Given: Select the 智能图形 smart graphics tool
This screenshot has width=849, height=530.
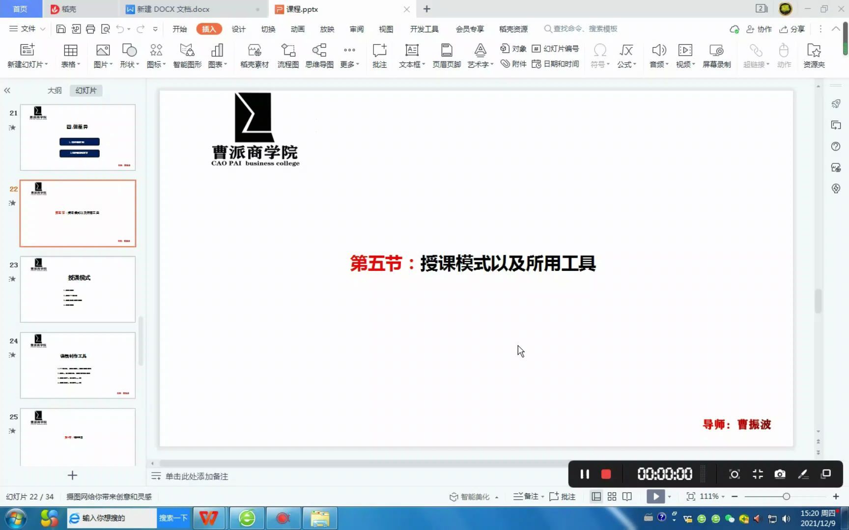Looking at the screenshot, I should point(187,55).
